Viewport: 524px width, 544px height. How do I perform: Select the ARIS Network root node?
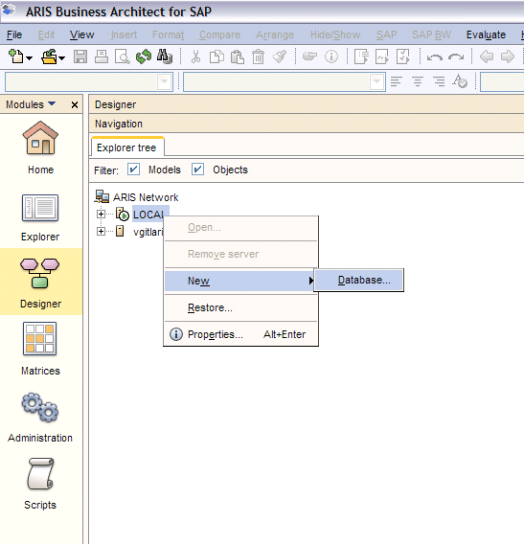[x=146, y=197]
